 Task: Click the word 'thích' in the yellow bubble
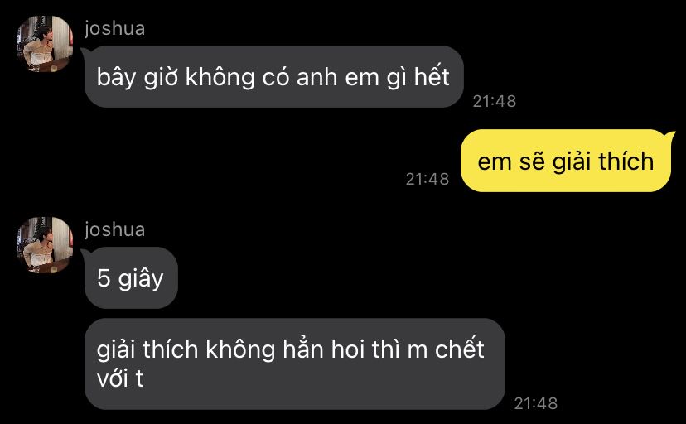626,161
